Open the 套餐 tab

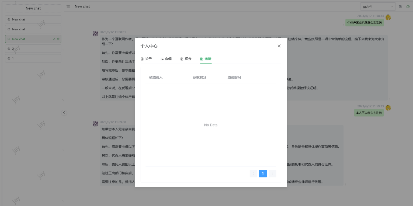[166, 59]
